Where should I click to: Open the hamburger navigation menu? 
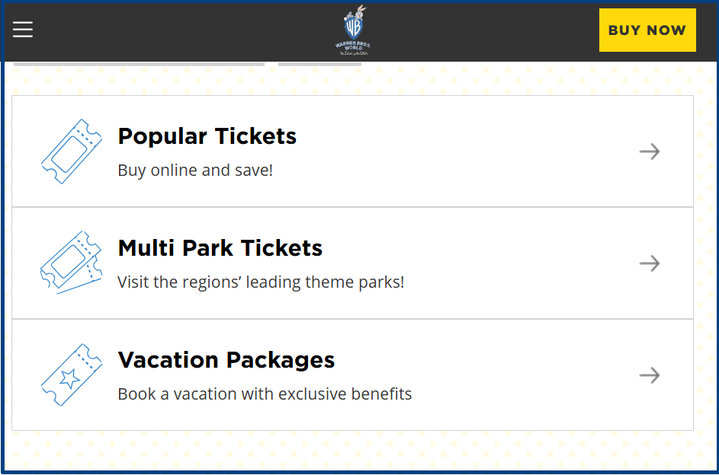22,29
